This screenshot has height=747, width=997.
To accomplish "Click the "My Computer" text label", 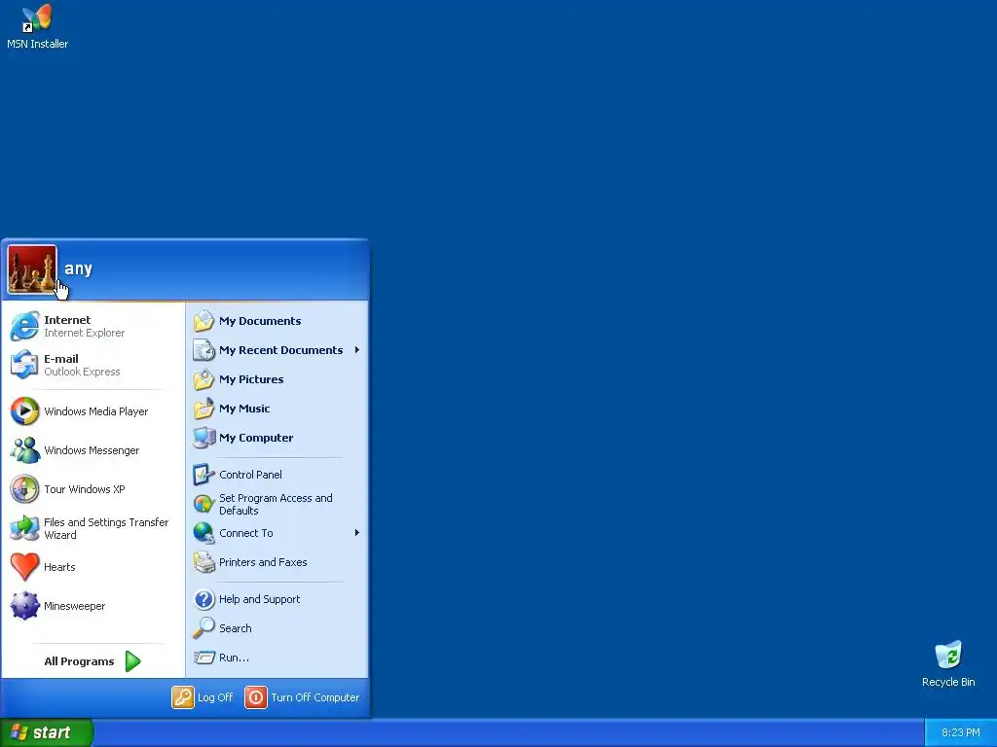I will (256, 438).
